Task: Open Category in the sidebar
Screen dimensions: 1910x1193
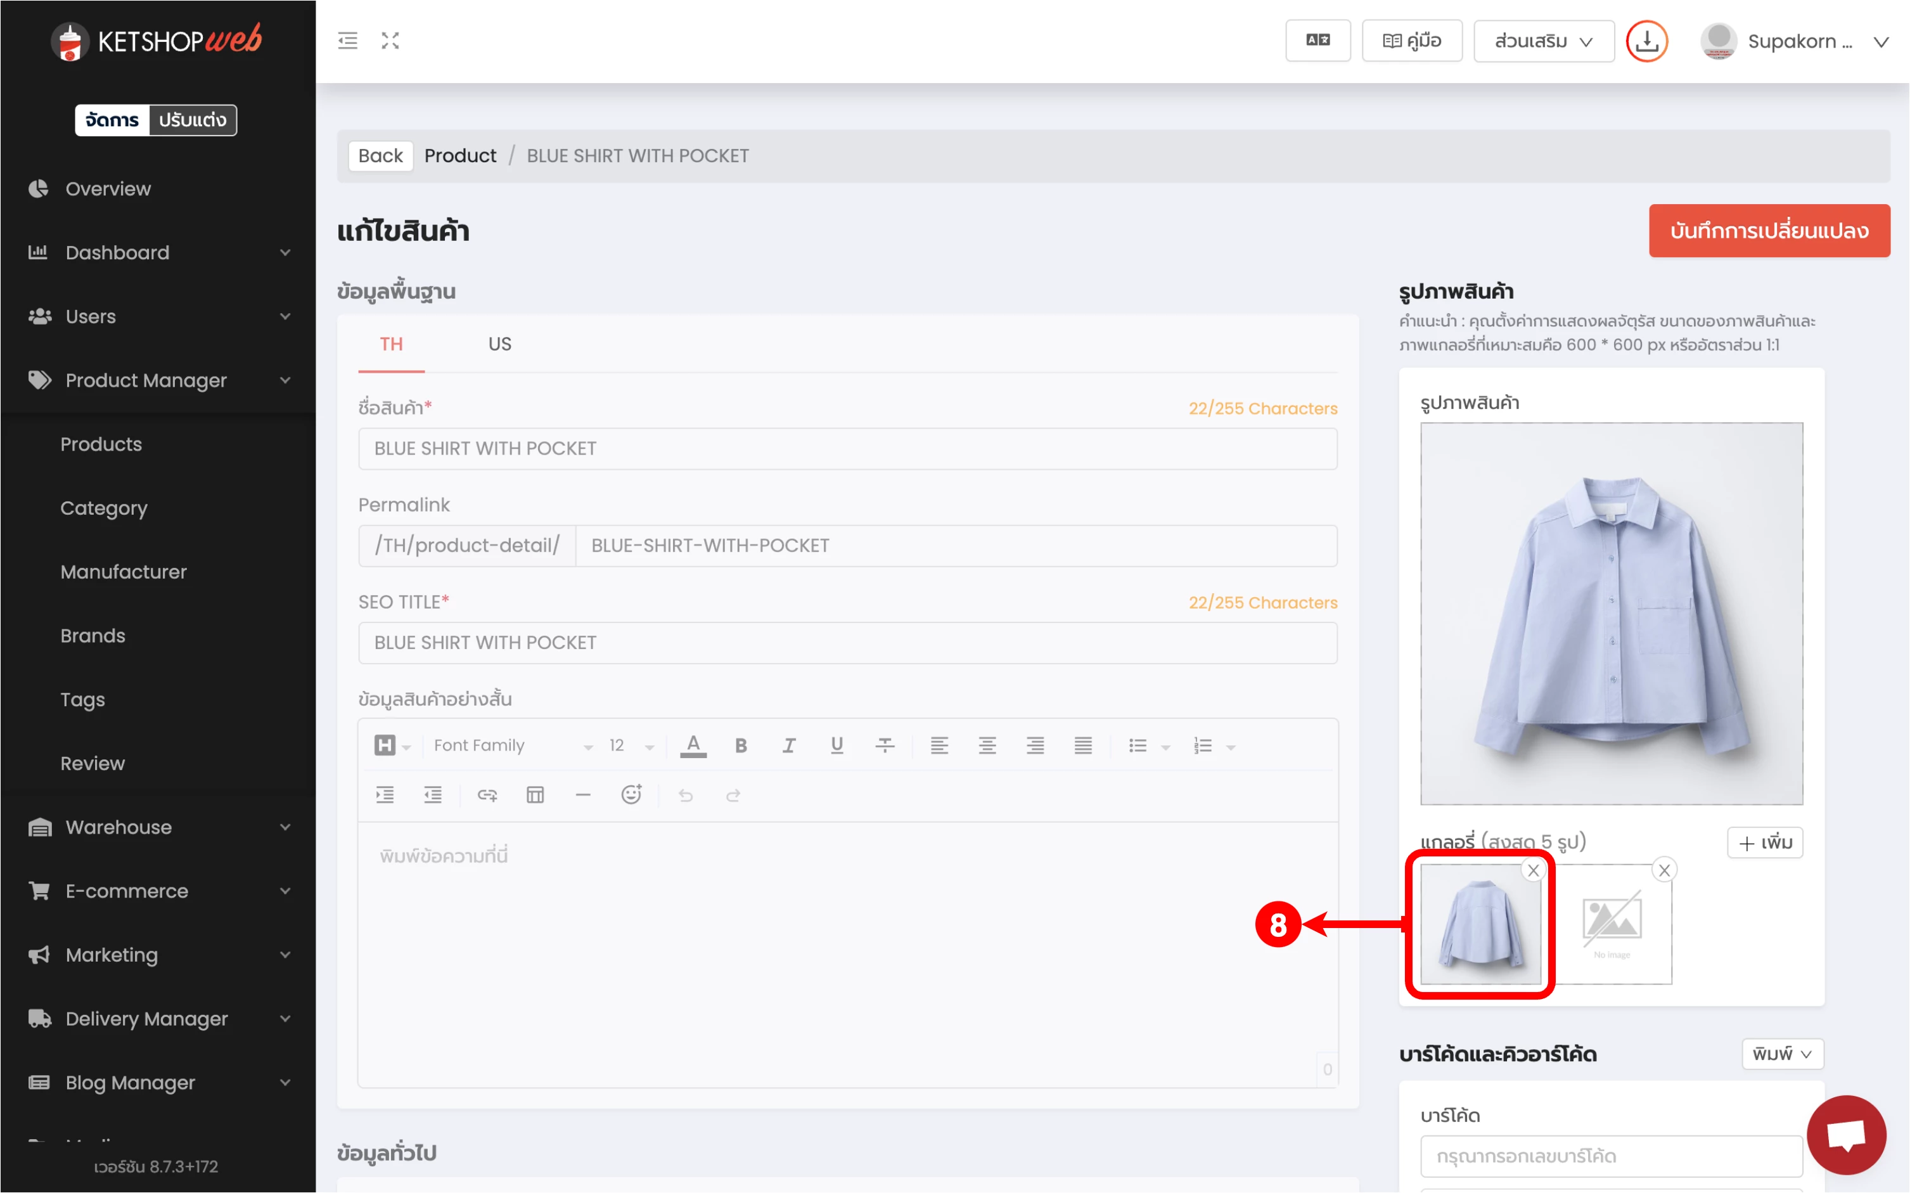Action: (104, 507)
